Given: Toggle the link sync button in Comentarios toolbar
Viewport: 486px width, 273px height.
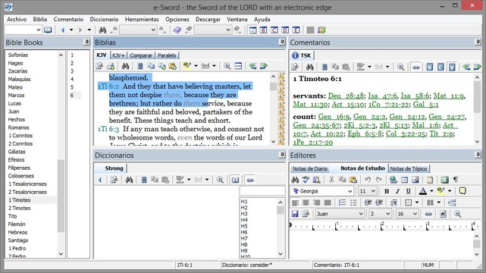Looking at the screenshot, I should point(416,67).
